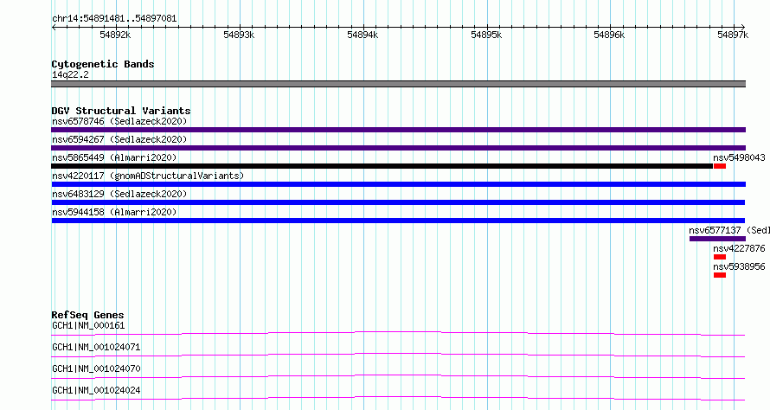
Task: Select the short purple nsv6577137 variant bar
Action: click(717, 239)
